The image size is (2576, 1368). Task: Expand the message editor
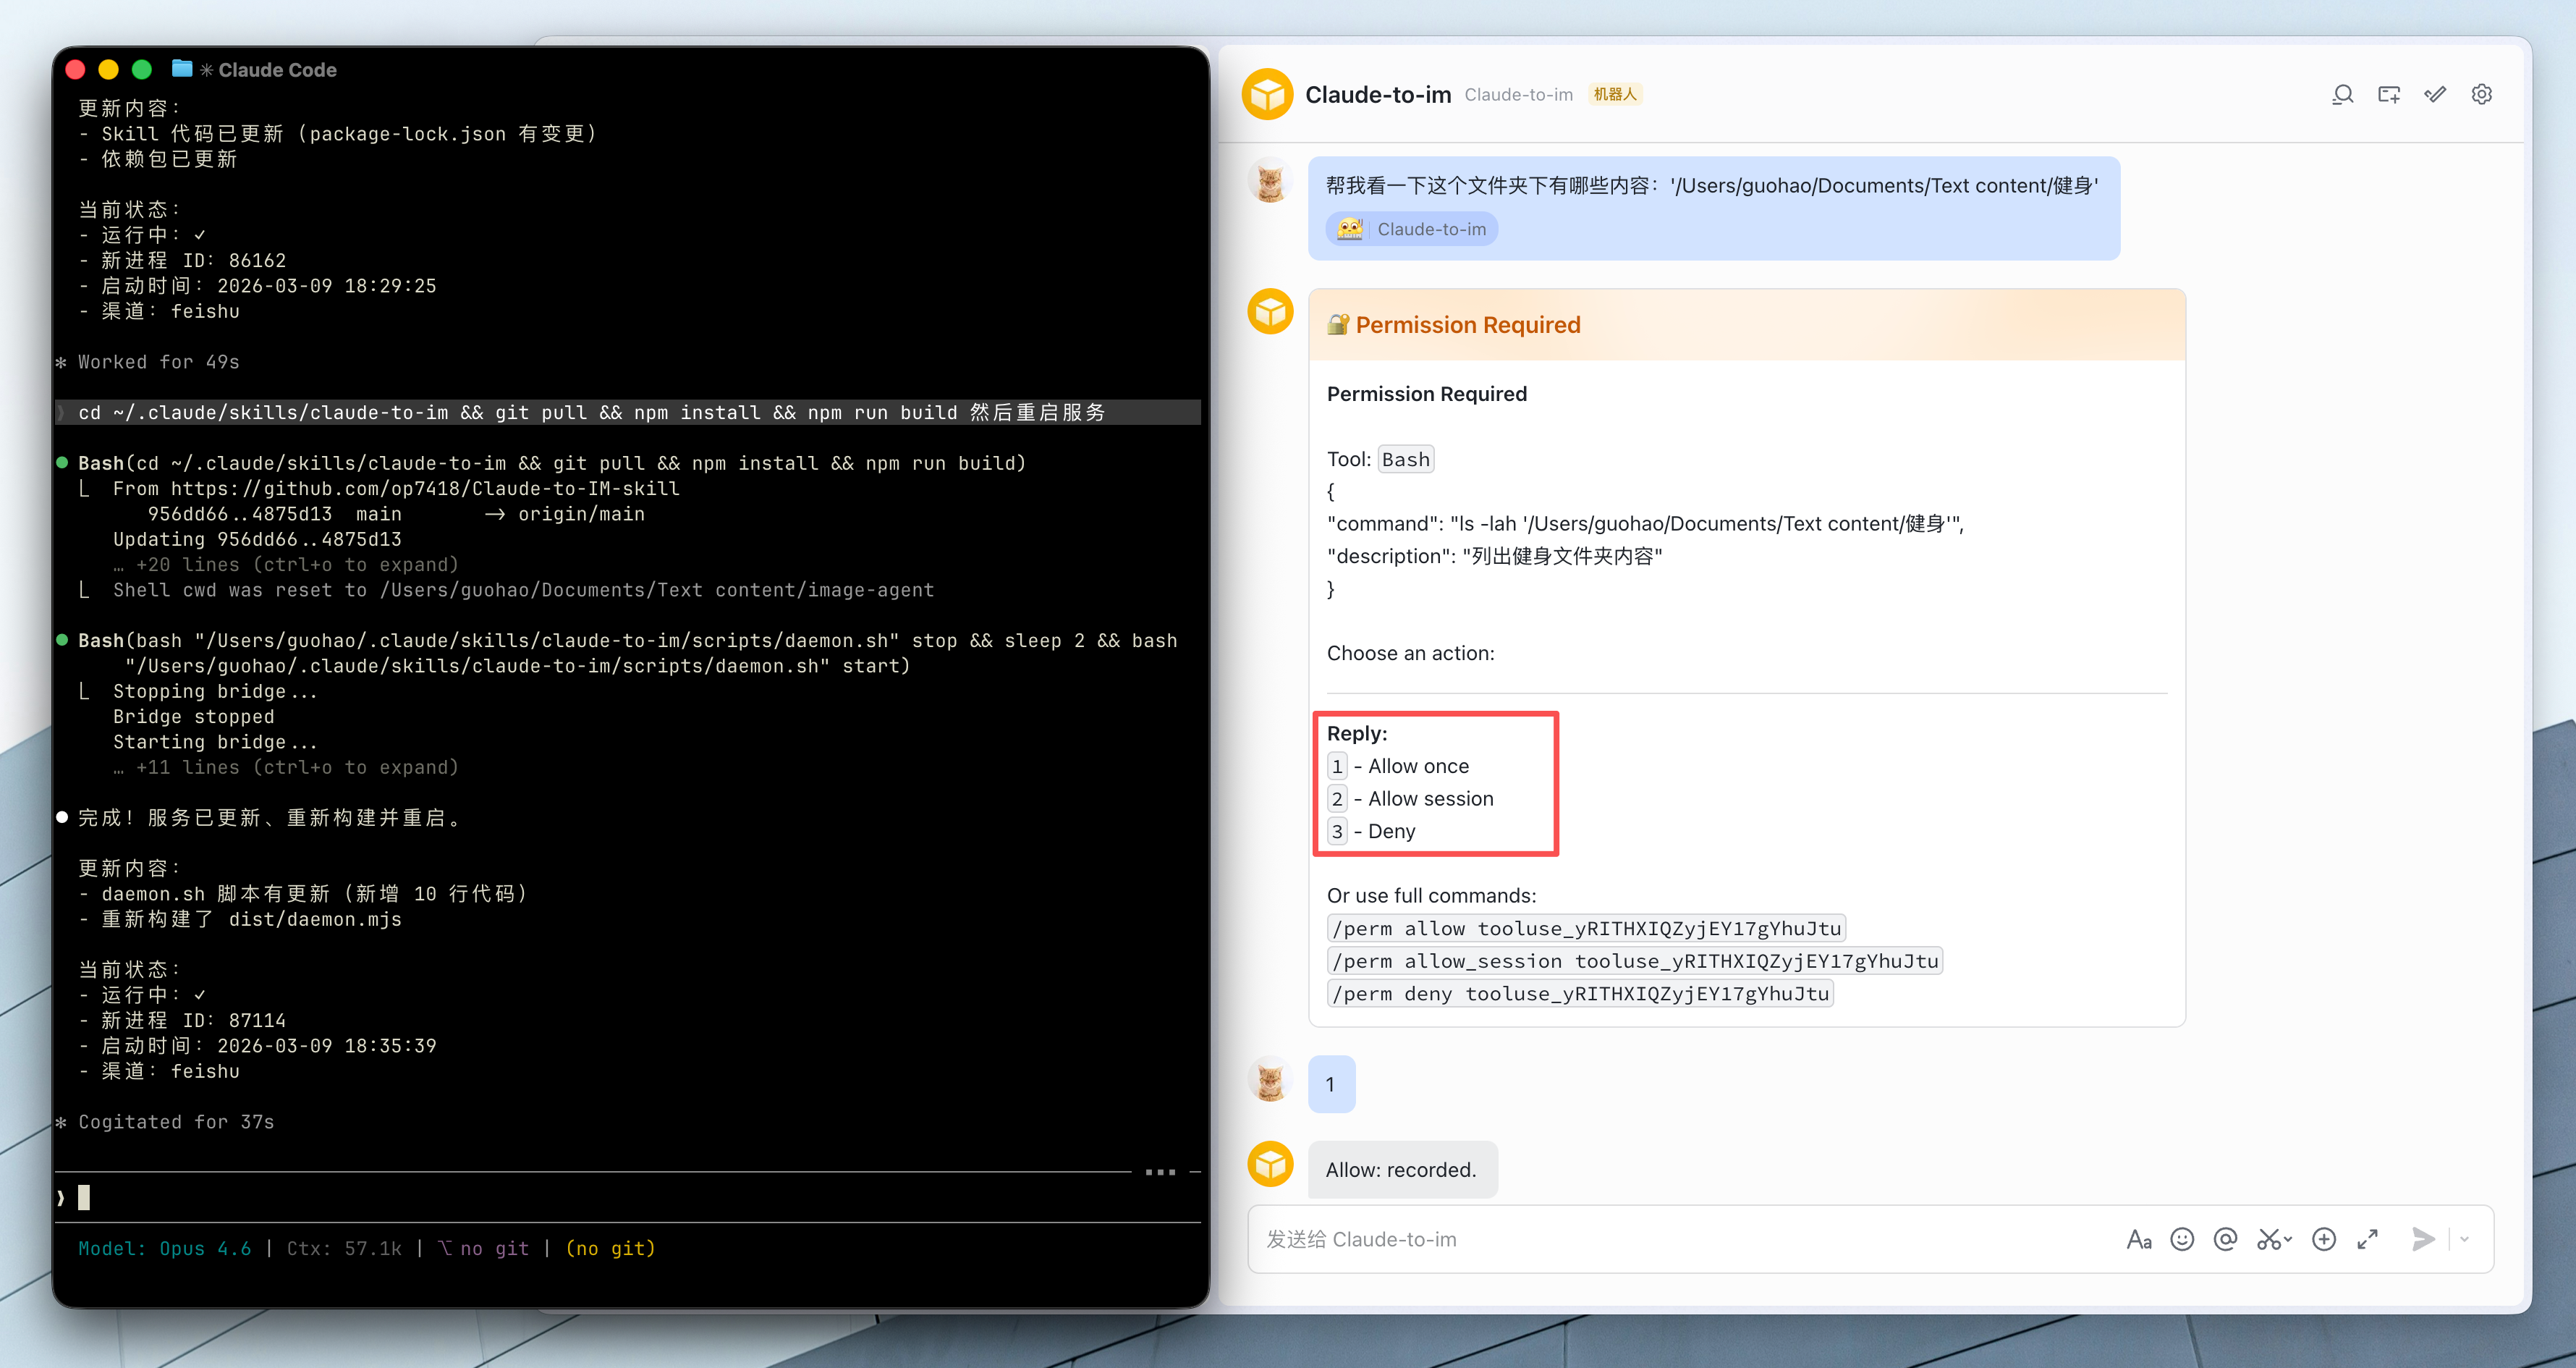2367,1240
